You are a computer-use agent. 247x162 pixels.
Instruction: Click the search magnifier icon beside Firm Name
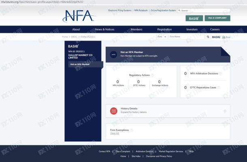(208, 37)
